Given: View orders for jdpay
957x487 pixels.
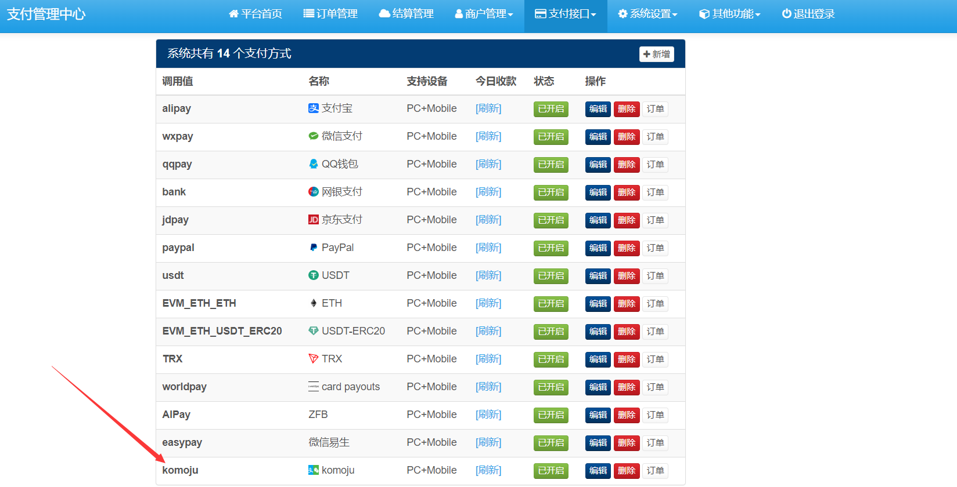Looking at the screenshot, I should point(655,220).
